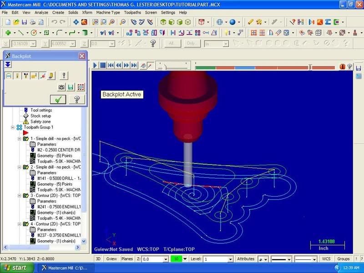Toggle 3D construction mode in status bar
This screenshot has height=273, width=364.
(98, 259)
